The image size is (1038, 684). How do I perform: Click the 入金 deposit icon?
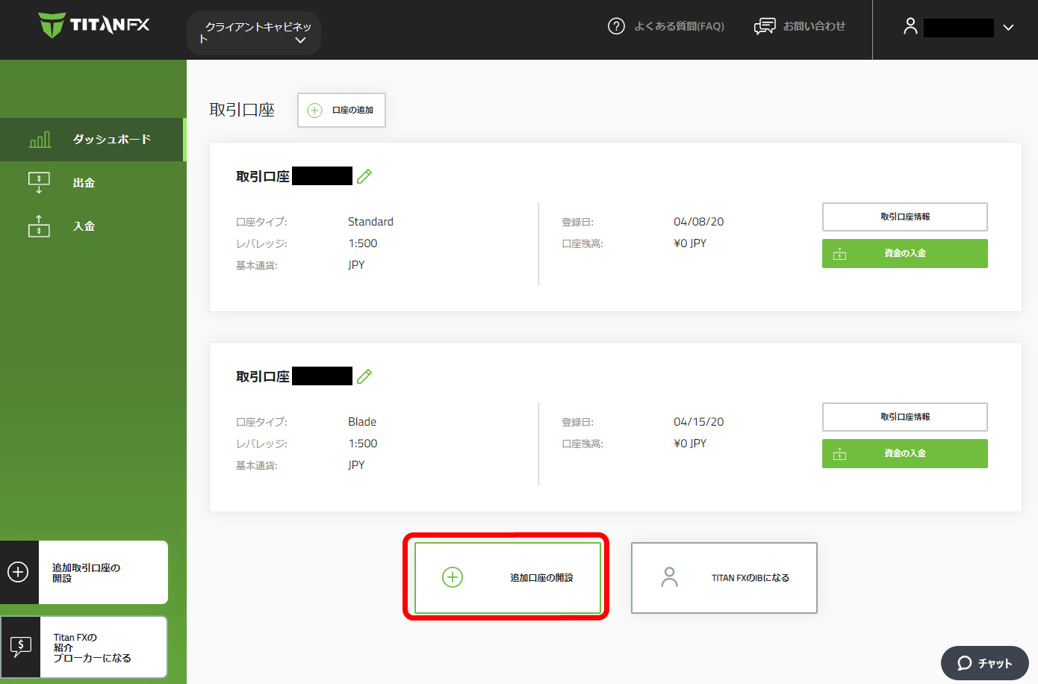point(39,226)
